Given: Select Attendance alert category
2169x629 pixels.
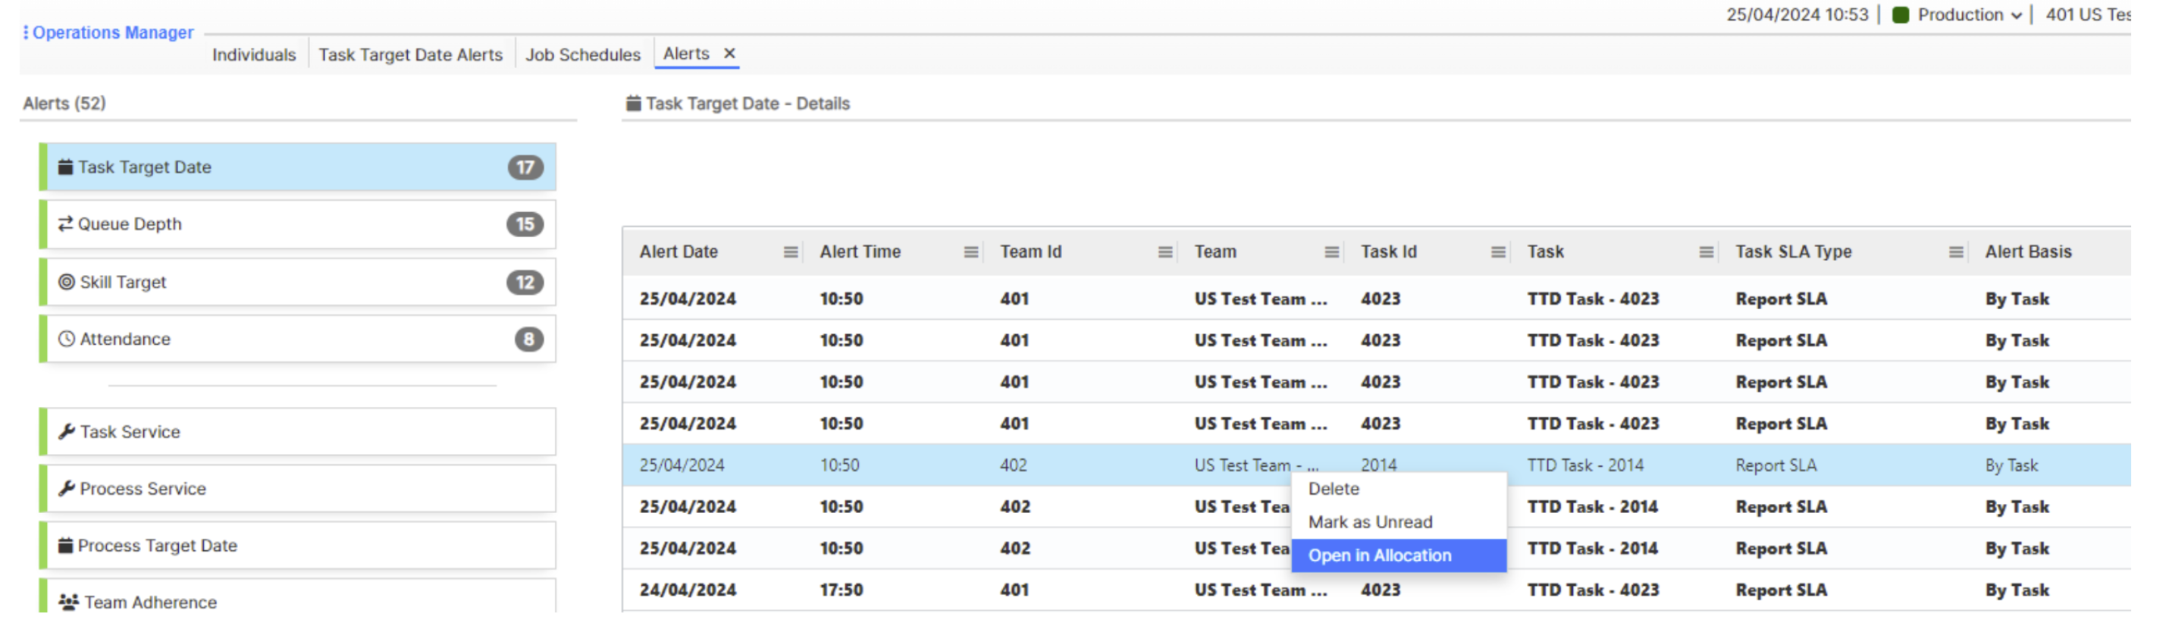Looking at the screenshot, I should coord(298,340).
